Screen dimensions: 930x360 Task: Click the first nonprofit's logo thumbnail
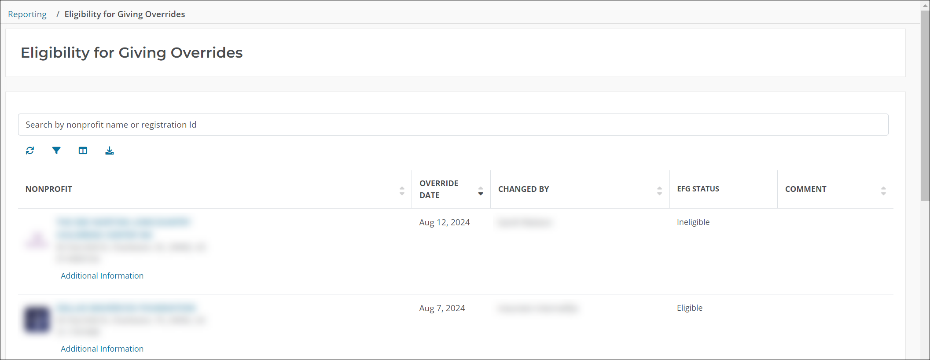37,240
